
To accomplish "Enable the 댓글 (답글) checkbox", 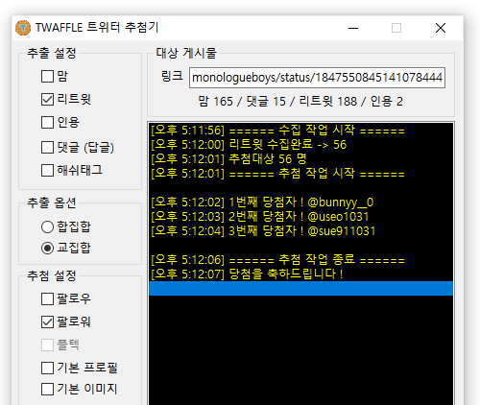I will [x=47, y=148].
